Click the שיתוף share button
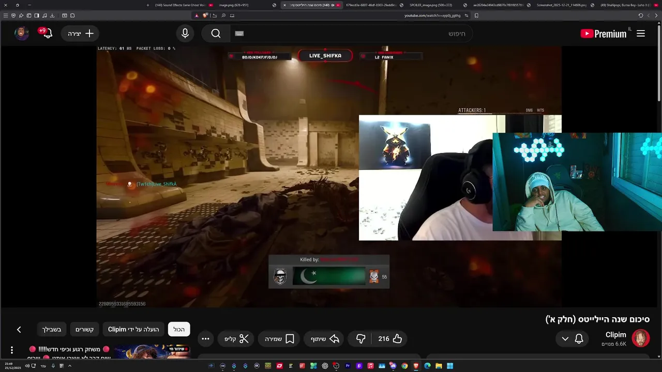The width and height of the screenshot is (662, 372). (325, 339)
